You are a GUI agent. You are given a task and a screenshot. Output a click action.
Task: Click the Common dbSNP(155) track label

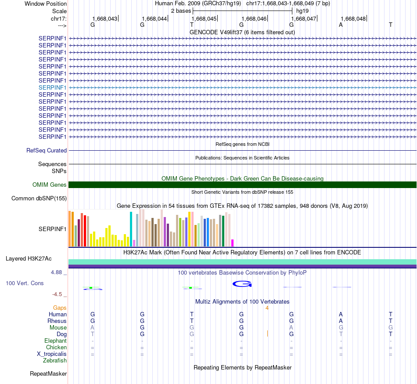(x=39, y=198)
